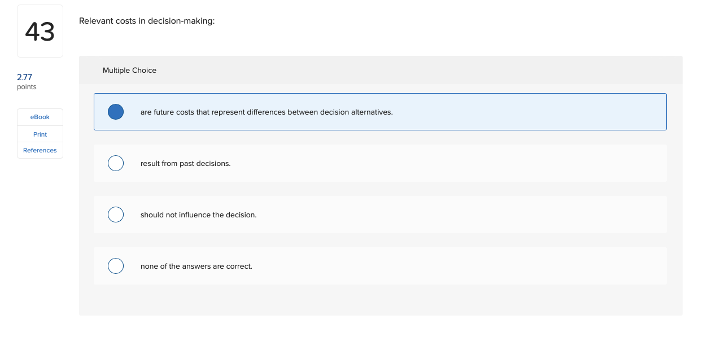This screenshot has width=712, height=341.
Task: Click the '2.77 points' label
Action: click(25, 81)
